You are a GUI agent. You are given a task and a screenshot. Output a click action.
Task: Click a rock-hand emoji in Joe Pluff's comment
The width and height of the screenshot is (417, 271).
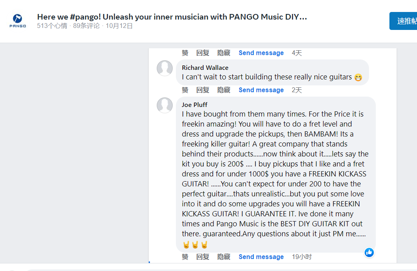coord(186,244)
